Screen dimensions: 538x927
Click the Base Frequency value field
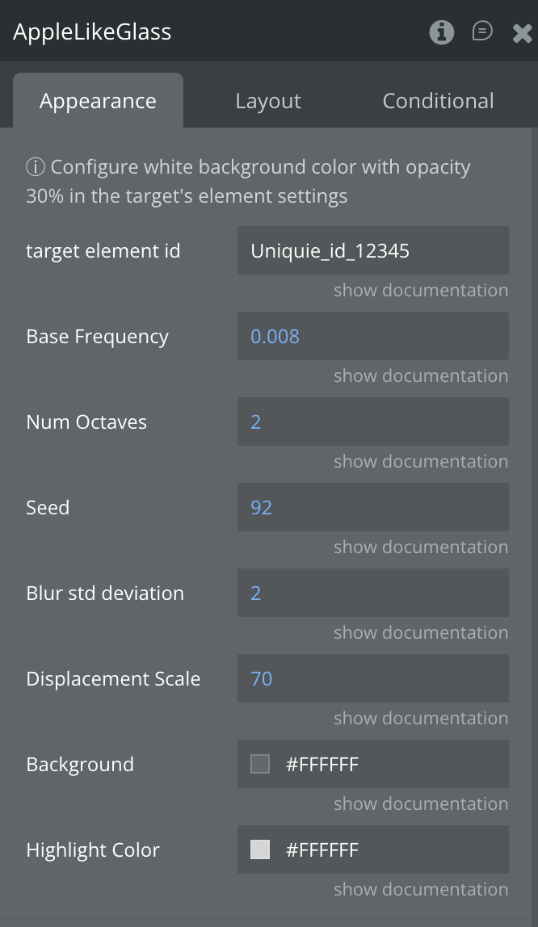372,336
